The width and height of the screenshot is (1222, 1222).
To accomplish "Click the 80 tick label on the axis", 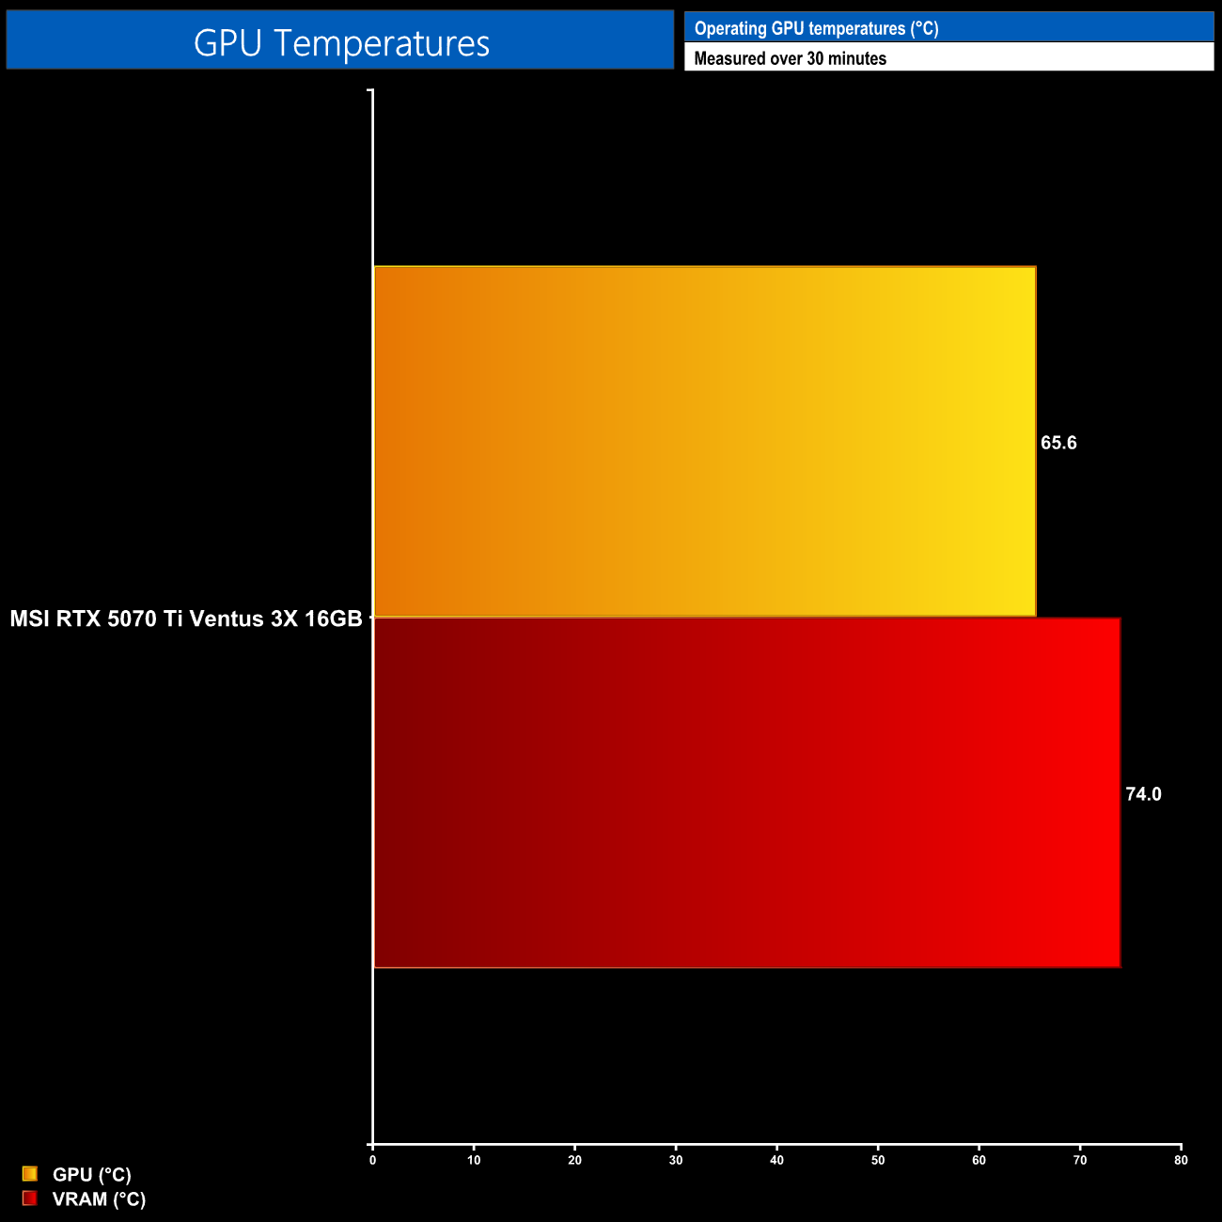I will pos(1182,1160).
